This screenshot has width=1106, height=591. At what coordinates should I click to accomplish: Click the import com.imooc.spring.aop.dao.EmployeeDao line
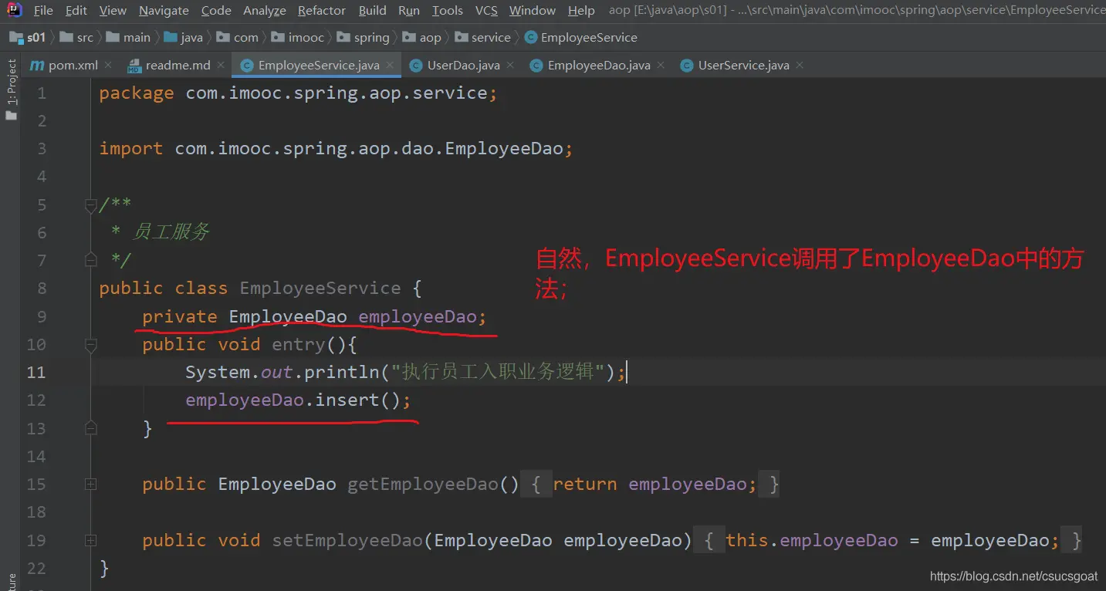click(337, 149)
